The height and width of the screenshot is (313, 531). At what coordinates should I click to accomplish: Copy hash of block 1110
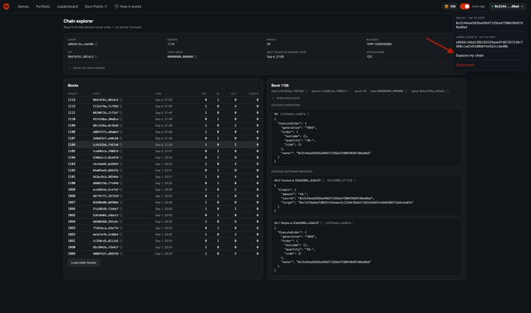pyautogui.click(x=121, y=119)
